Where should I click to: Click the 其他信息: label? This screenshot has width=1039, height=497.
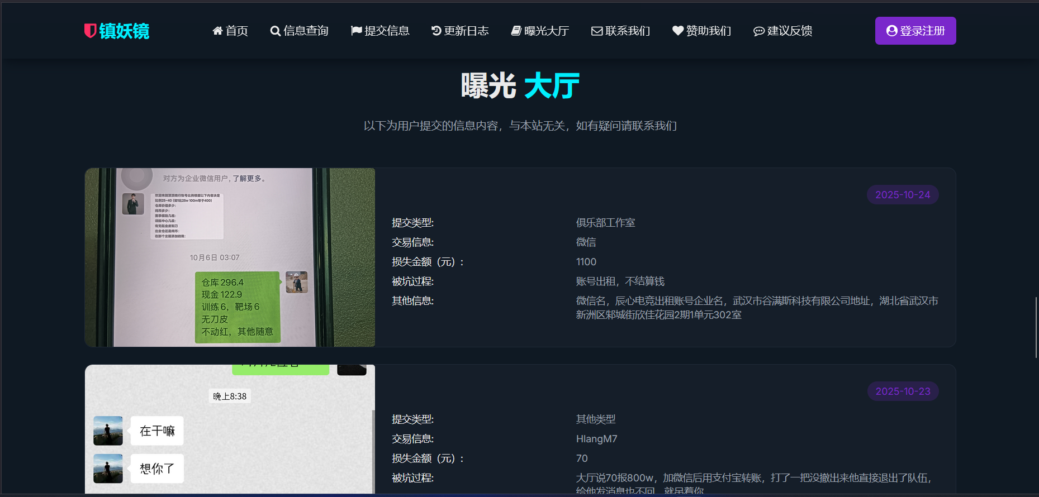click(413, 301)
